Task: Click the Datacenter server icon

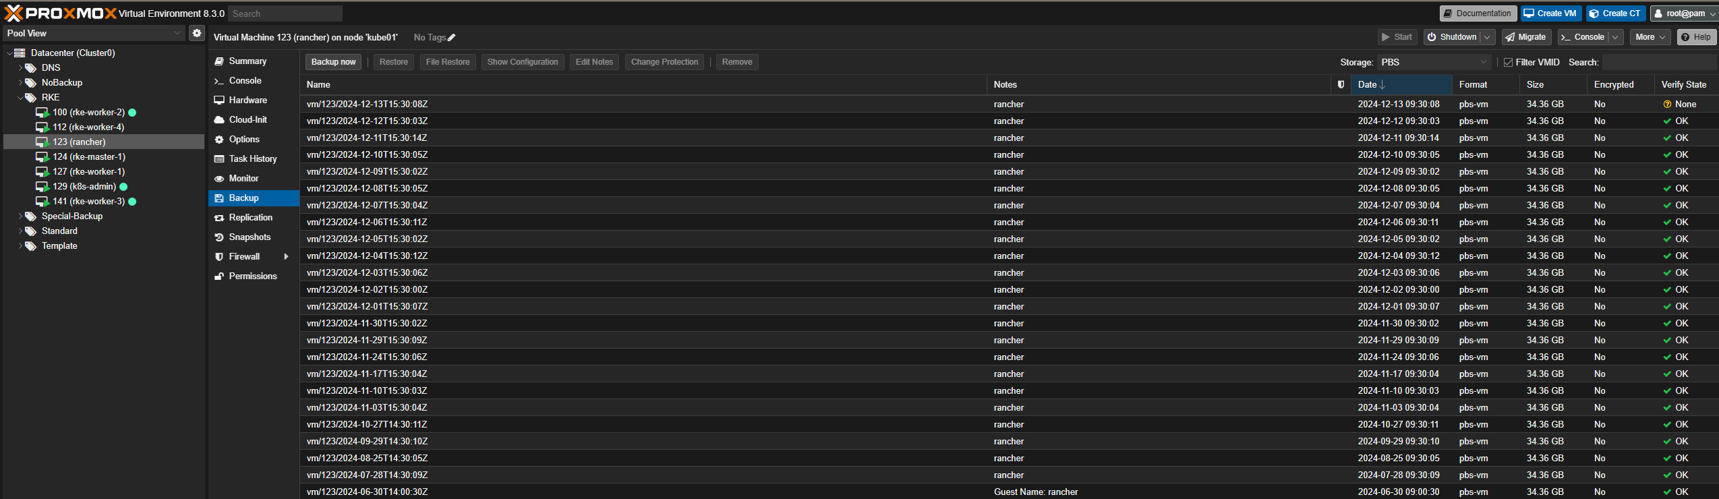Action: pyautogui.click(x=20, y=53)
